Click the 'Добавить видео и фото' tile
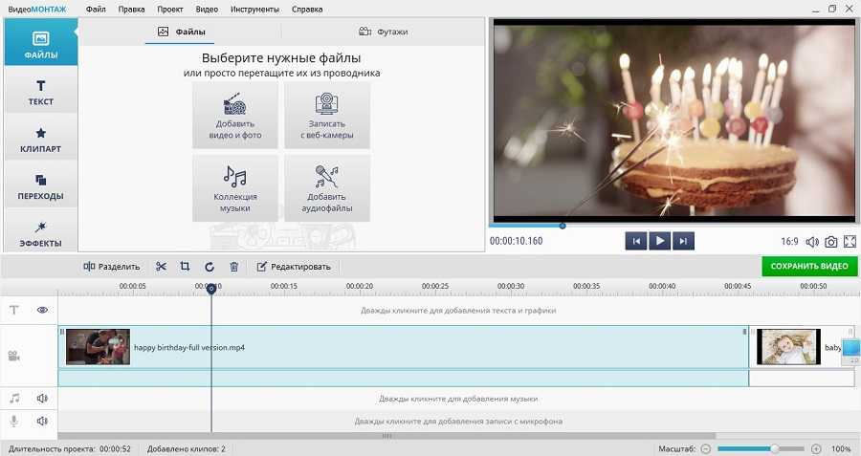 (235, 115)
